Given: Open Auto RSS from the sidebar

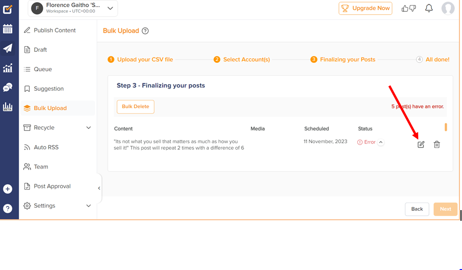Looking at the screenshot, I should [47, 147].
